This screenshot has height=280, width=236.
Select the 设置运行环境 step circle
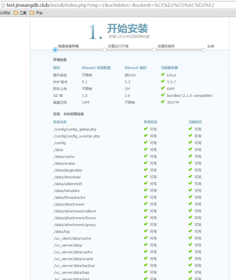pos(105,50)
